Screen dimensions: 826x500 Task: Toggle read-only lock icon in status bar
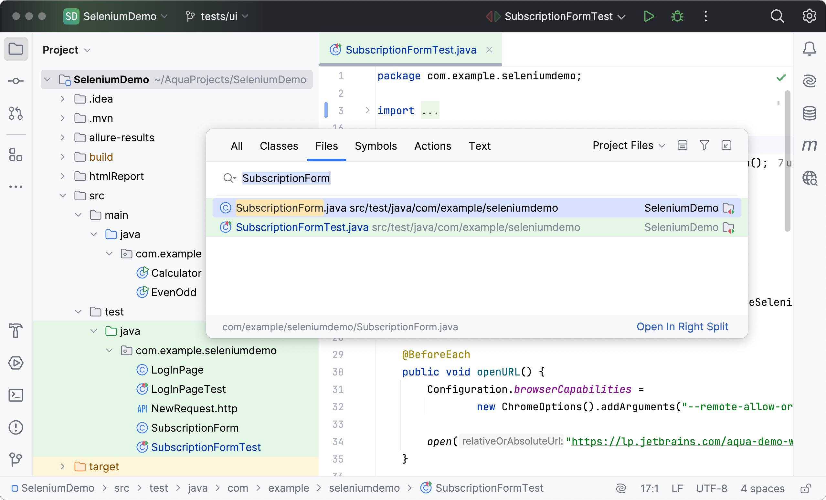click(806, 488)
